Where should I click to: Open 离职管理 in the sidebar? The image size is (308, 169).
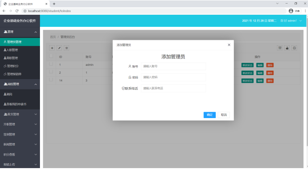[x=20, y=58]
